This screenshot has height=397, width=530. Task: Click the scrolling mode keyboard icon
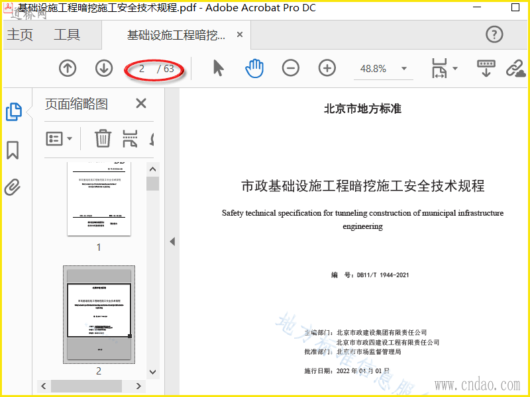click(x=486, y=68)
